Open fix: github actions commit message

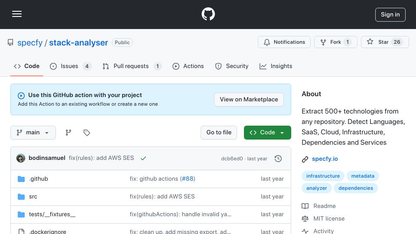[154, 179]
